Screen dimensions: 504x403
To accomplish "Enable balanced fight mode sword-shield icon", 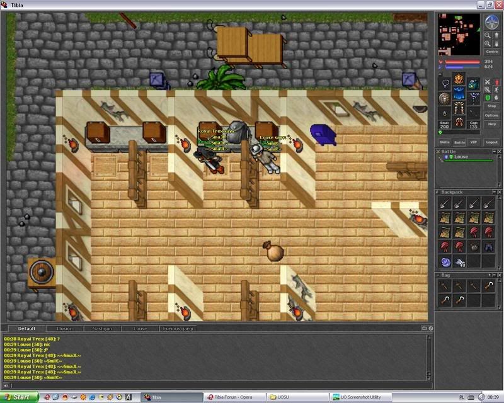I will coord(488,90).
